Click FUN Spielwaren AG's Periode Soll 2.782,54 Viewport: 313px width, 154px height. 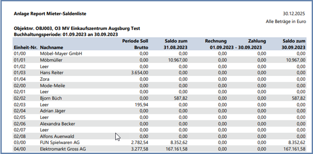point(139,142)
